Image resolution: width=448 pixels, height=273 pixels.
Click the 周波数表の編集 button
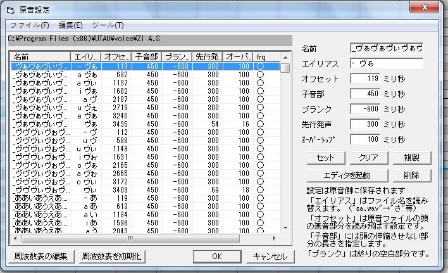click(41, 257)
